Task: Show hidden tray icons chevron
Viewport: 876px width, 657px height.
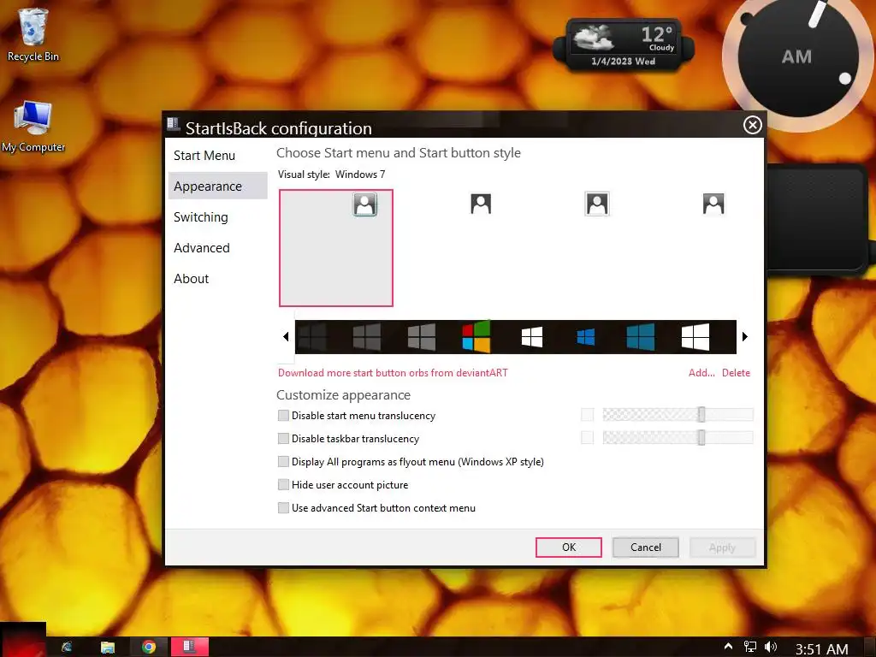Action: point(728,647)
